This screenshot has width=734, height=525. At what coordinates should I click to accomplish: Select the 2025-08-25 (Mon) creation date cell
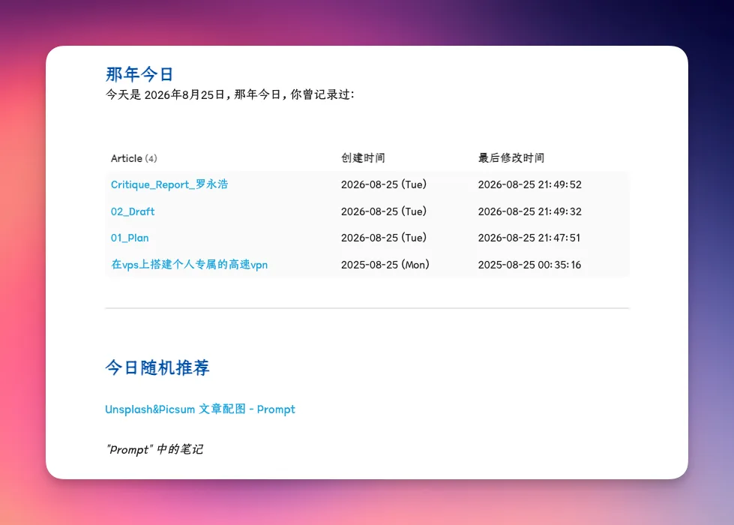pyautogui.click(x=385, y=265)
